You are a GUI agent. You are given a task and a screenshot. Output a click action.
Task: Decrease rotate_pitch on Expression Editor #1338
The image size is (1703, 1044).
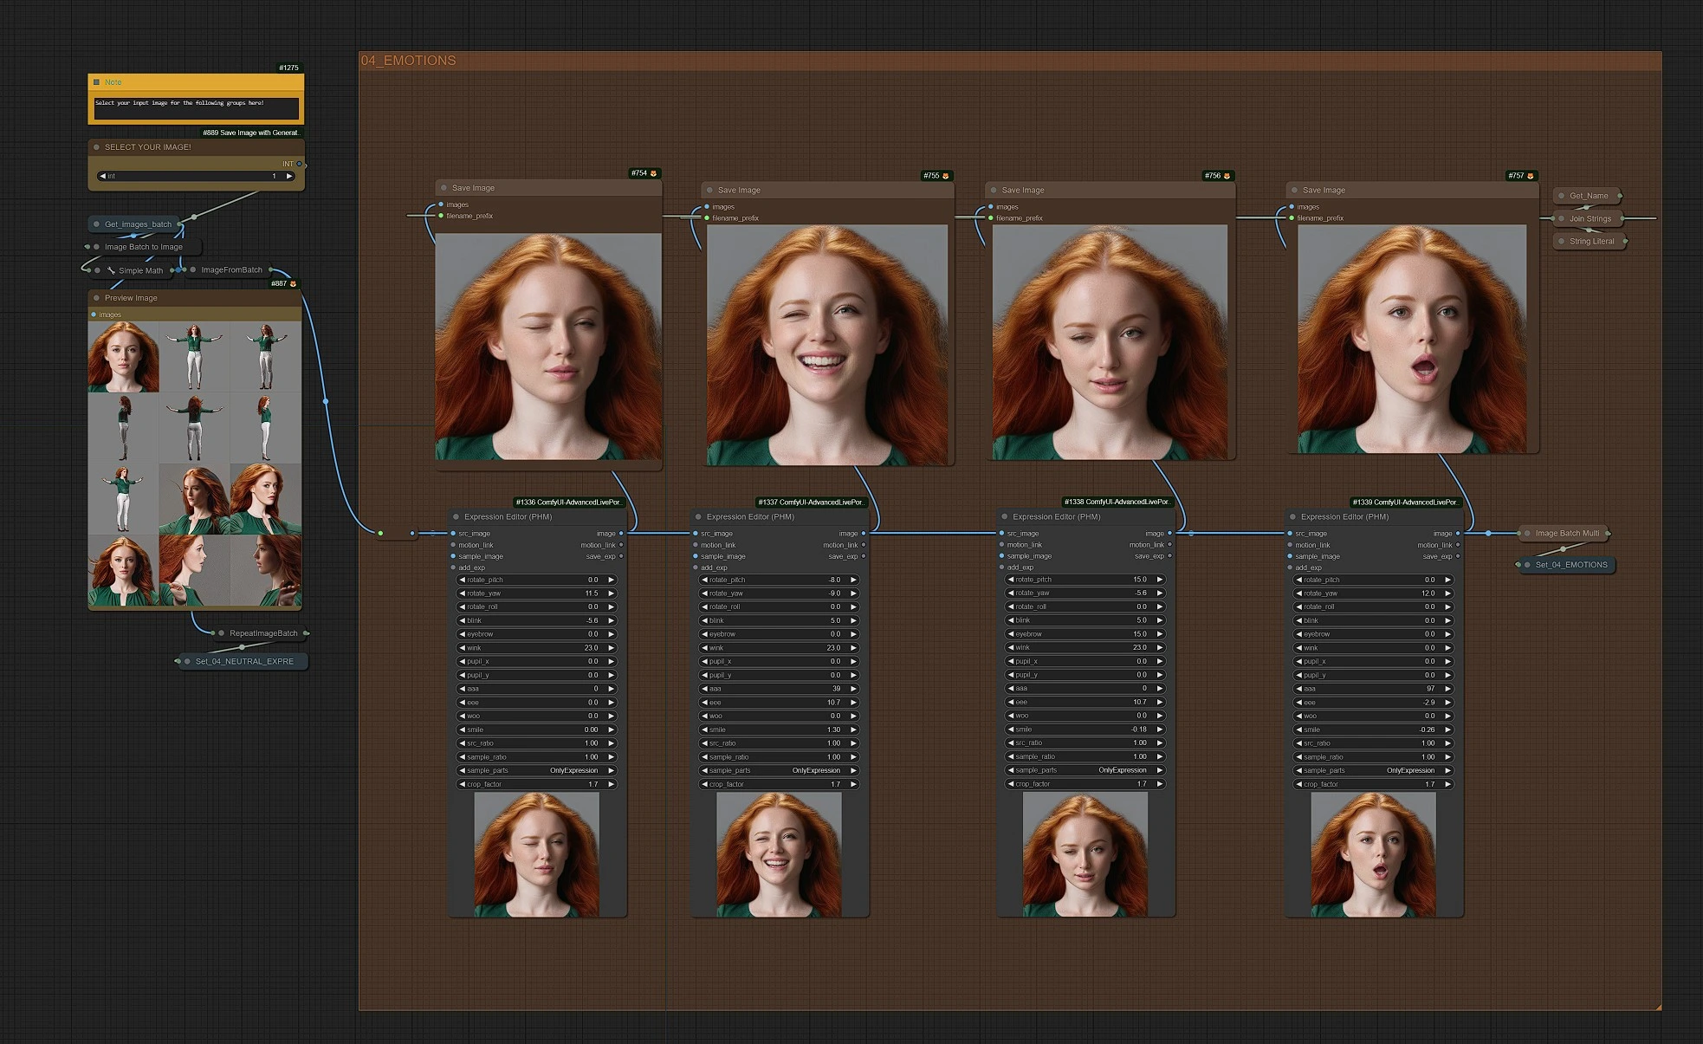click(x=1010, y=580)
